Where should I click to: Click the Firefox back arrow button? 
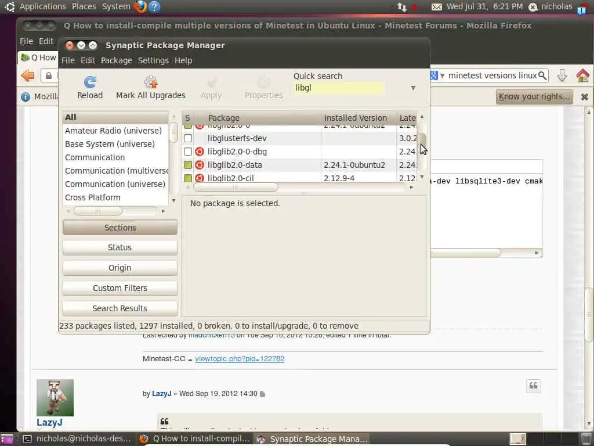click(x=28, y=75)
